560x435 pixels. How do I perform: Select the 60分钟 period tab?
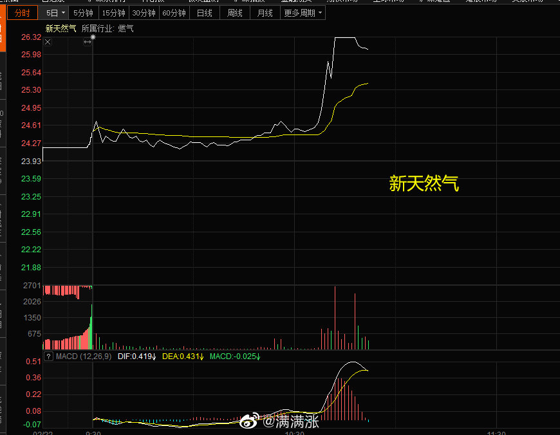[174, 14]
